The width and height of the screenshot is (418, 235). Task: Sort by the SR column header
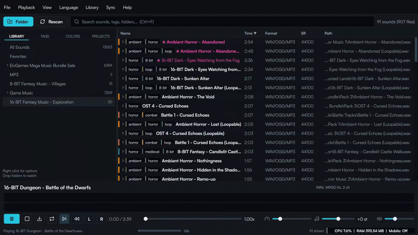pyautogui.click(x=303, y=34)
